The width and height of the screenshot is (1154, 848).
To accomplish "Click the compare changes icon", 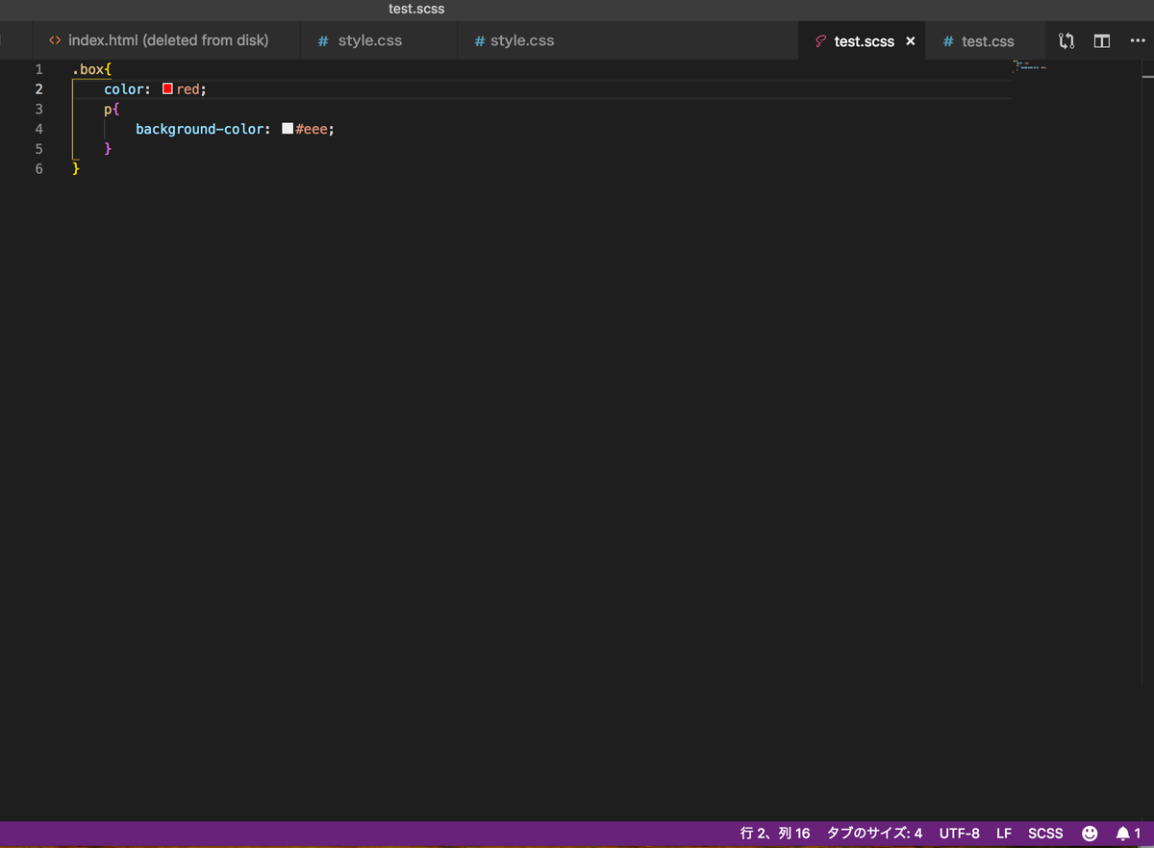I will coord(1066,41).
